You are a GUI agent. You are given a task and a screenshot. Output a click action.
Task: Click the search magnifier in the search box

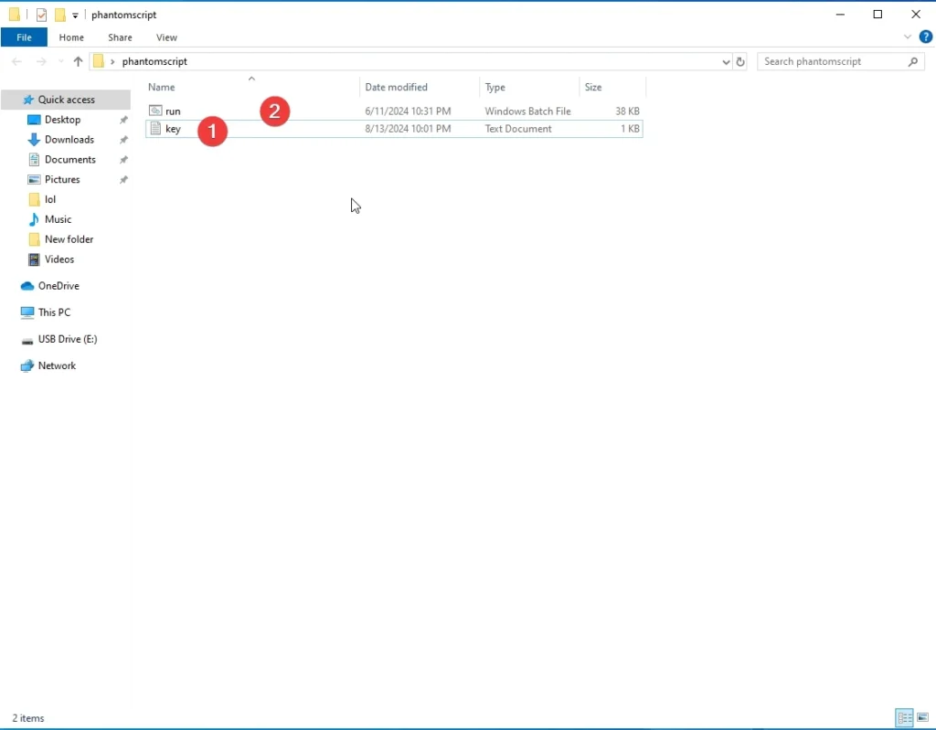911,61
